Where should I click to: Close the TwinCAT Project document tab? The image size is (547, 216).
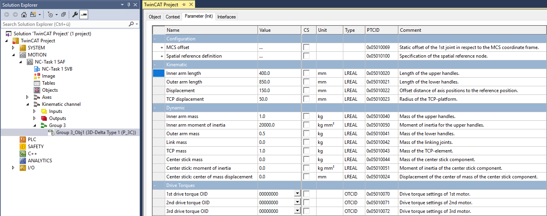coord(191,5)
